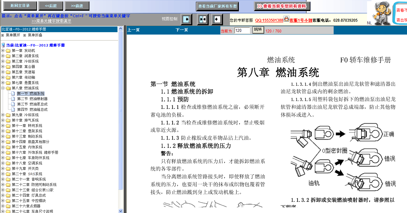
Task: Click the tree panel scroll-up arrow
Action: point(121,29)
